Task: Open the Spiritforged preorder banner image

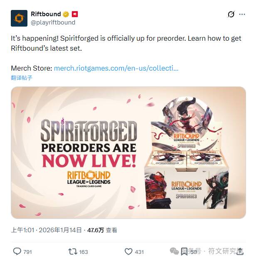Action: pos(128,152)
